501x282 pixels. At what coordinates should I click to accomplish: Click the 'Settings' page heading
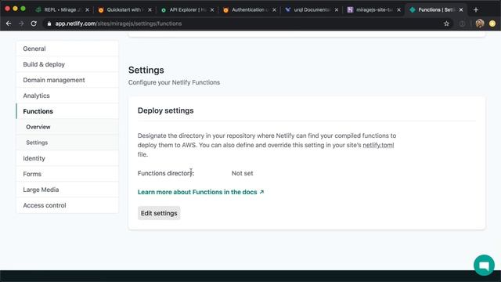(146, 70)
